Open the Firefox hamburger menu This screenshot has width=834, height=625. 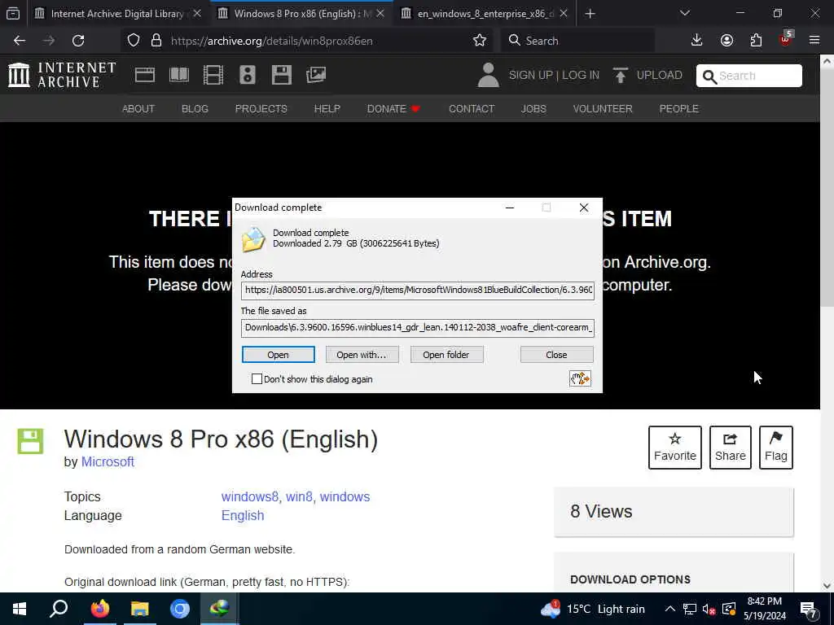(814, 41)
